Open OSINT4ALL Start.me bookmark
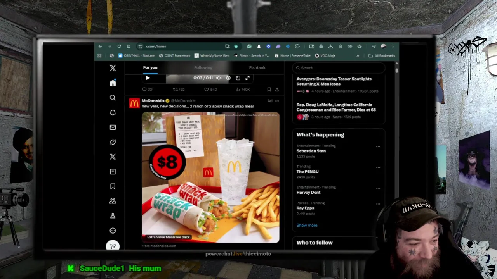 [136, 56]
